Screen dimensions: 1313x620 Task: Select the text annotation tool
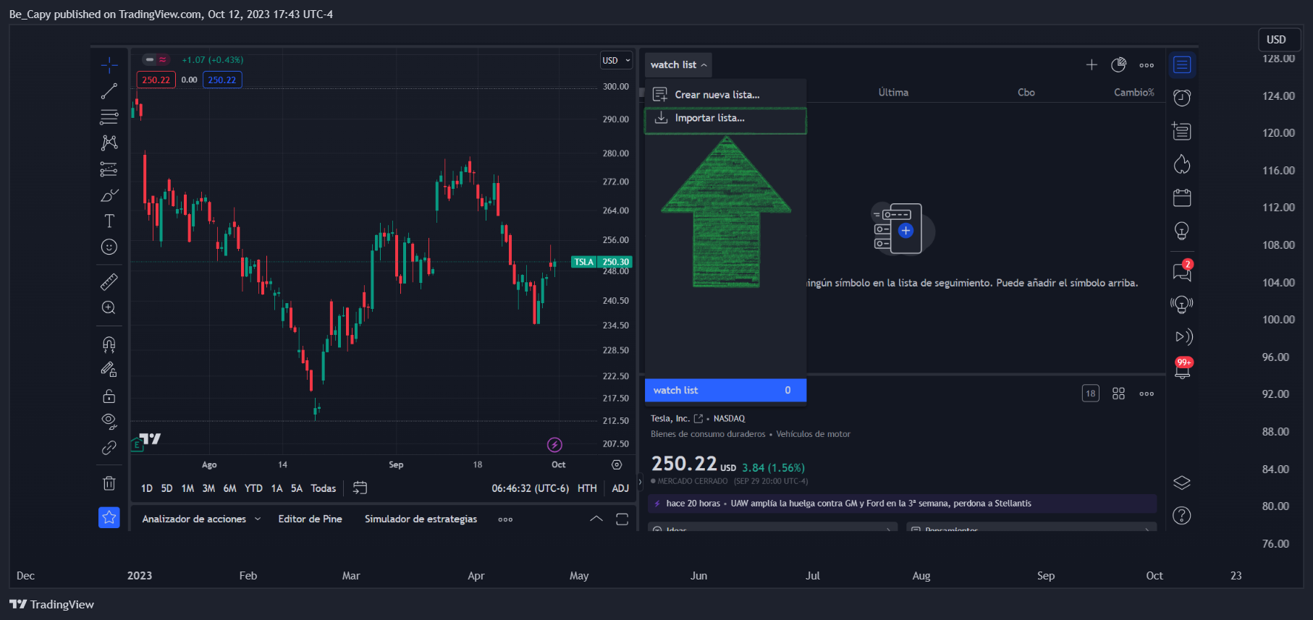tap(109, 221)
